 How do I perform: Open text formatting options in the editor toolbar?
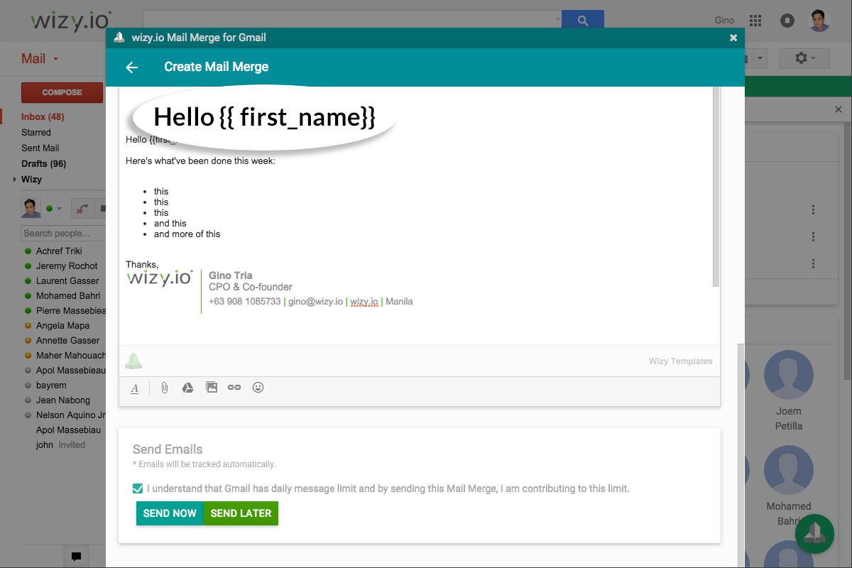point(135,388)
